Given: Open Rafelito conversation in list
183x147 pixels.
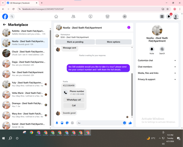Looking at the screenshot, I should [x=25, y=33].
